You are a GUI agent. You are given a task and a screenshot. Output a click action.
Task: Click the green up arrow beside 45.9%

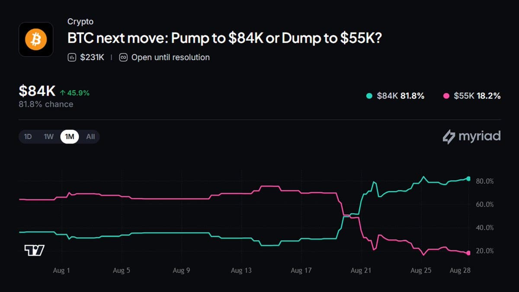pos(63,93)
